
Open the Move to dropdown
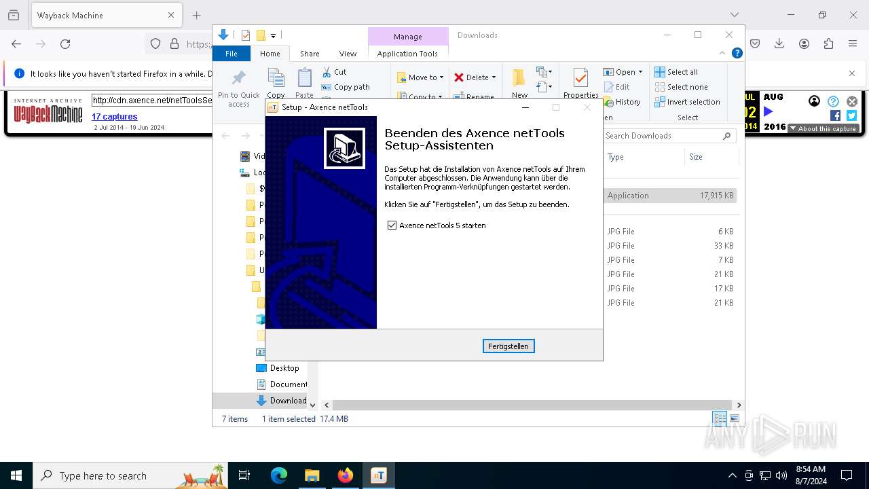420,77
